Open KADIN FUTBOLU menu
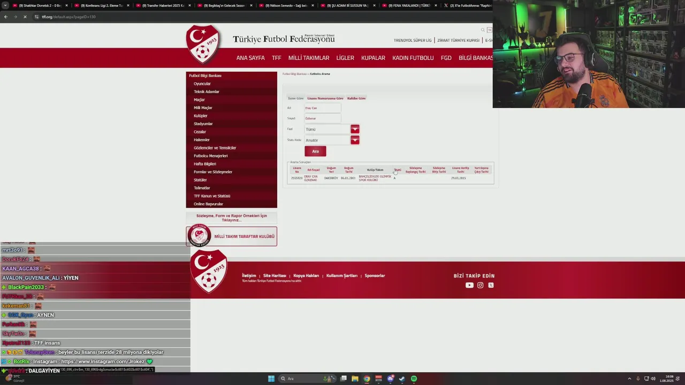 tap(413, 58)
